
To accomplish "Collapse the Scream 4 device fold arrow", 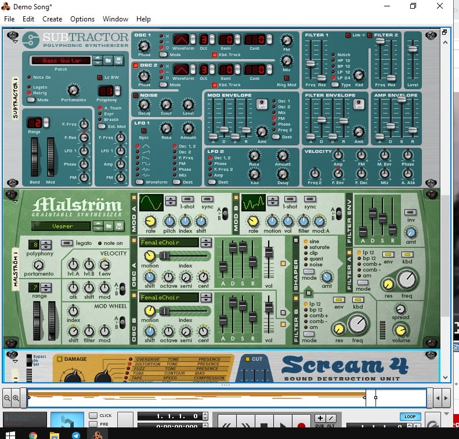I will pos(16,361).
